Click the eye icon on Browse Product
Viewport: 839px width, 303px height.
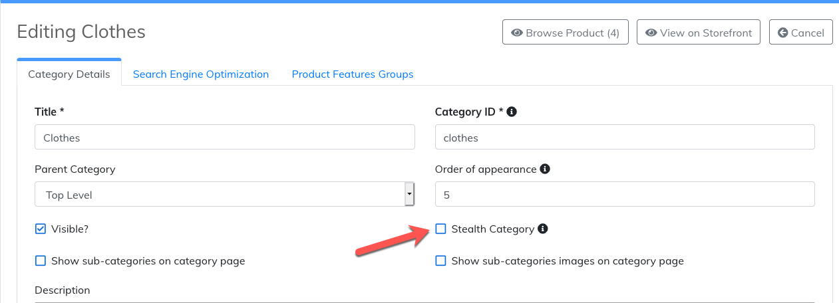pos(516,33)
